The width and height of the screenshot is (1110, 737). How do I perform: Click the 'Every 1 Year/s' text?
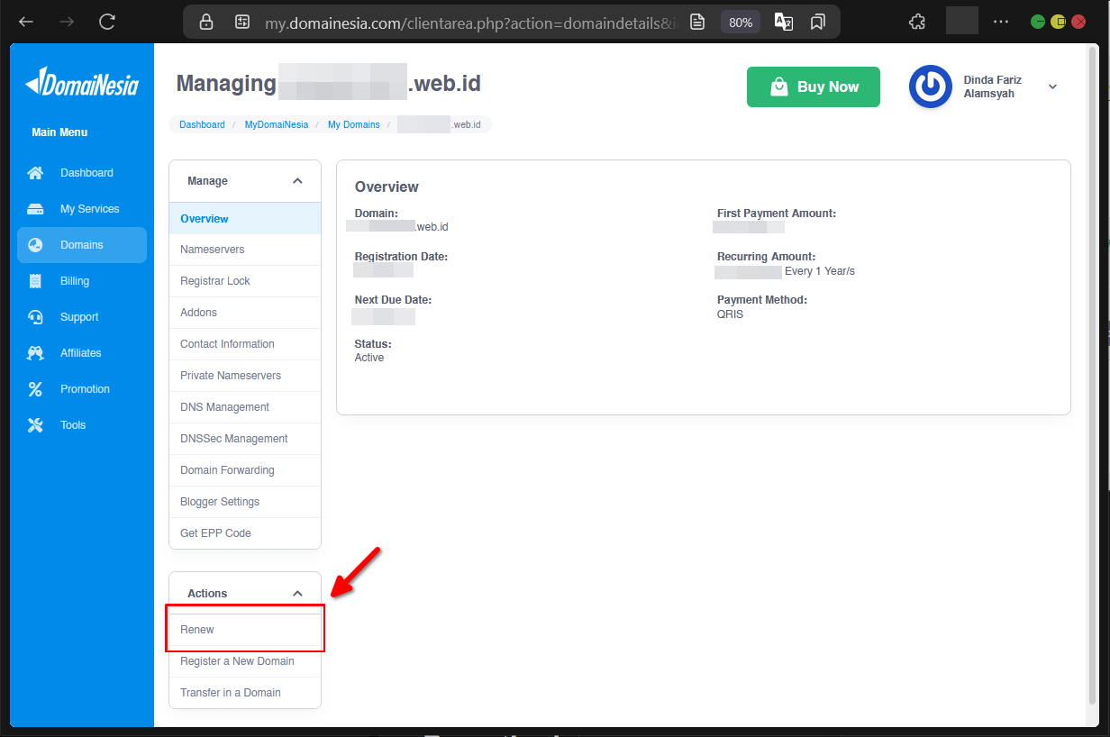[x=820, y=271]
